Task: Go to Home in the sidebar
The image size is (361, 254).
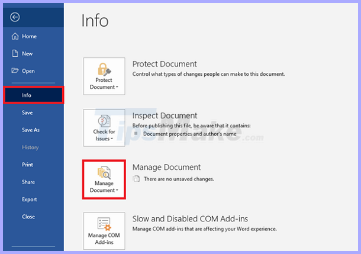Action: point(33,36)
